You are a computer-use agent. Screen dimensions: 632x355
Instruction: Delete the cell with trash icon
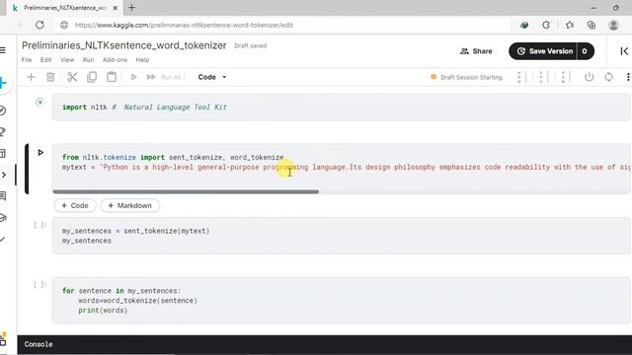click(50, 77)
